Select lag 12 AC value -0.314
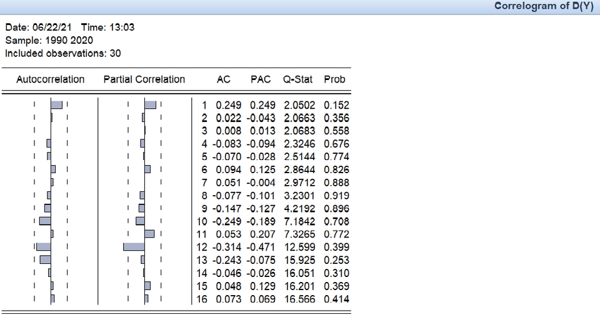The width and height of the screenshot is (600, 332). tap(227, 248)
